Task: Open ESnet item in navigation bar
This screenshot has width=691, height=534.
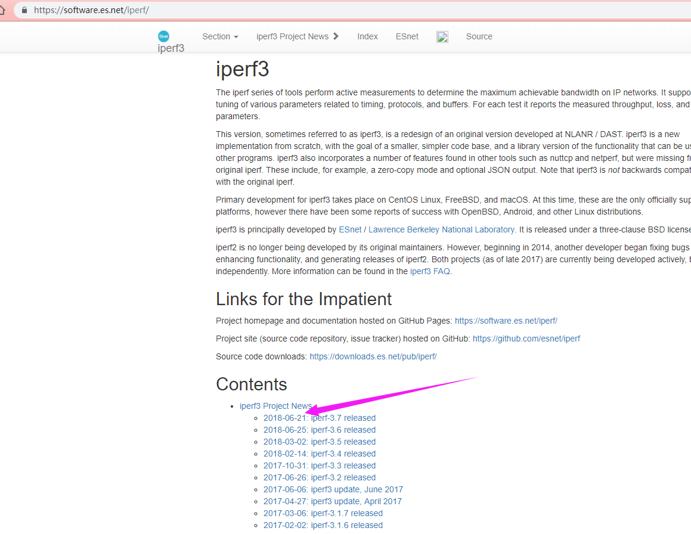Action: [x=407, y=36]
